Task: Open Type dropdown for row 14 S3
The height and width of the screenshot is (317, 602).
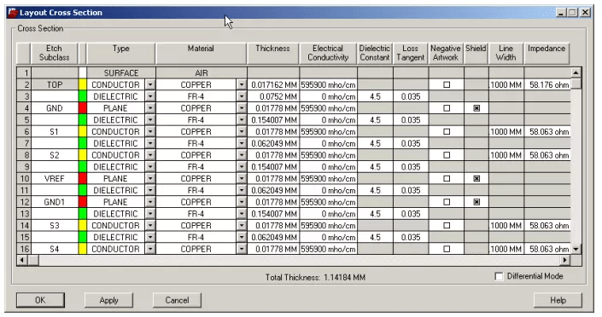Action: coord(150,225)
